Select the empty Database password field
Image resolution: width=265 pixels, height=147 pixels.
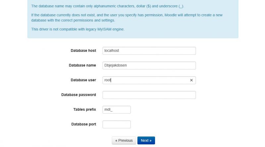[x=149, y=95]
